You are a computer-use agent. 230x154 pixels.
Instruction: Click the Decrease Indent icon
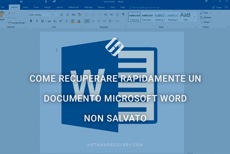(106, 15)
